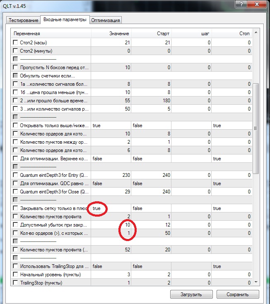This screenshot has height=304, width=270.
Task: Switch to the Оптимизация tab
Action: pos(106,20)
